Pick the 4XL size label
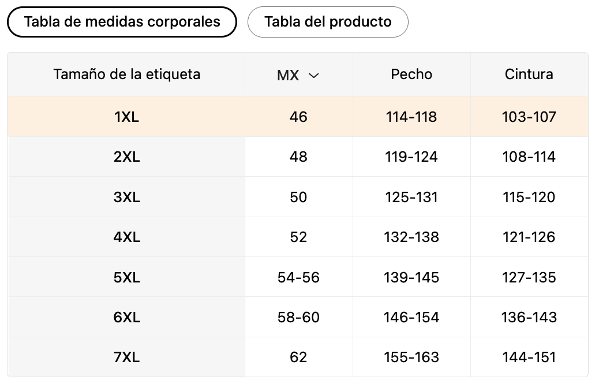Screen dimensions: 599x387 (x=127, y=237)
